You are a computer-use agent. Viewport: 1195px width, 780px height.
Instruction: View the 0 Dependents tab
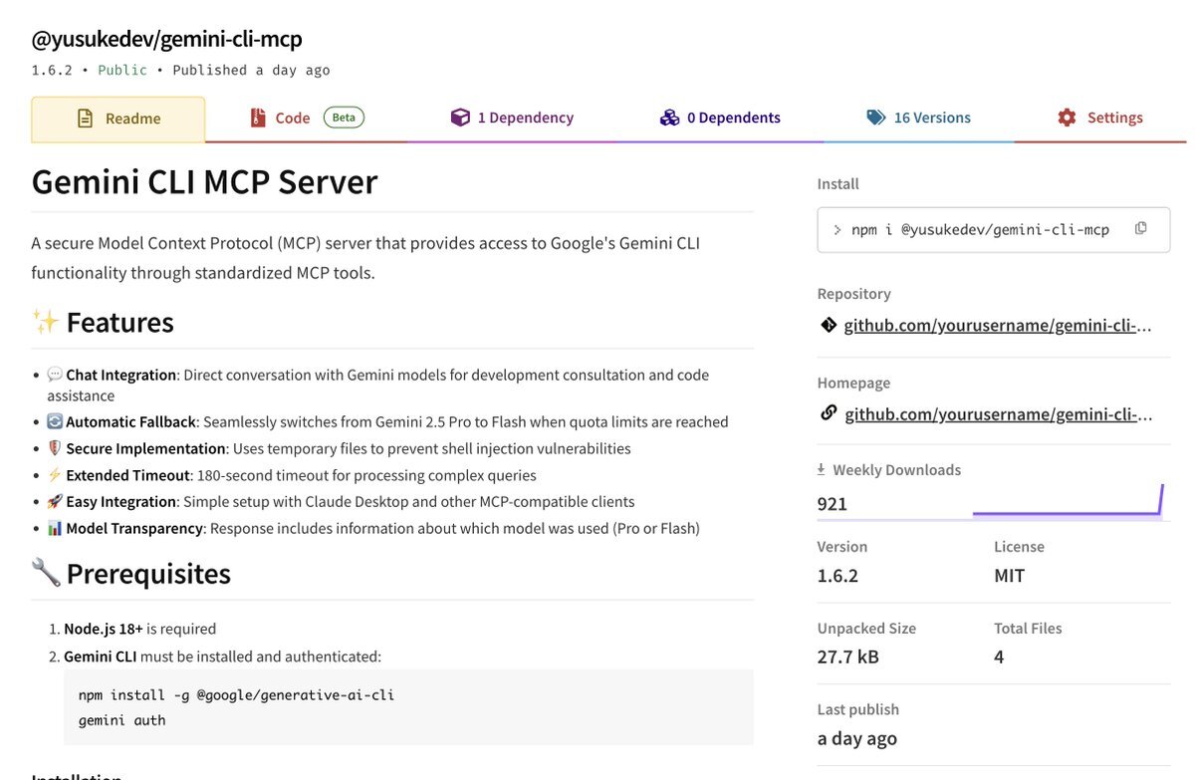point(720,118)
